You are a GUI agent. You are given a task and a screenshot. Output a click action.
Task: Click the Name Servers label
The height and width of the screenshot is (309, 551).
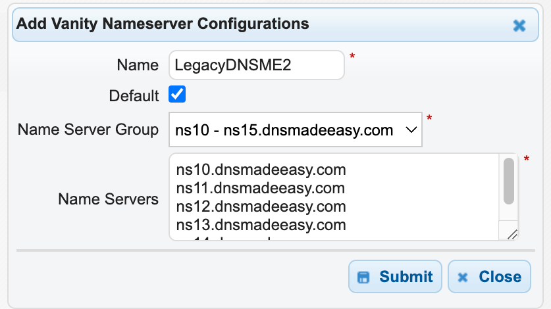[108, 199]
